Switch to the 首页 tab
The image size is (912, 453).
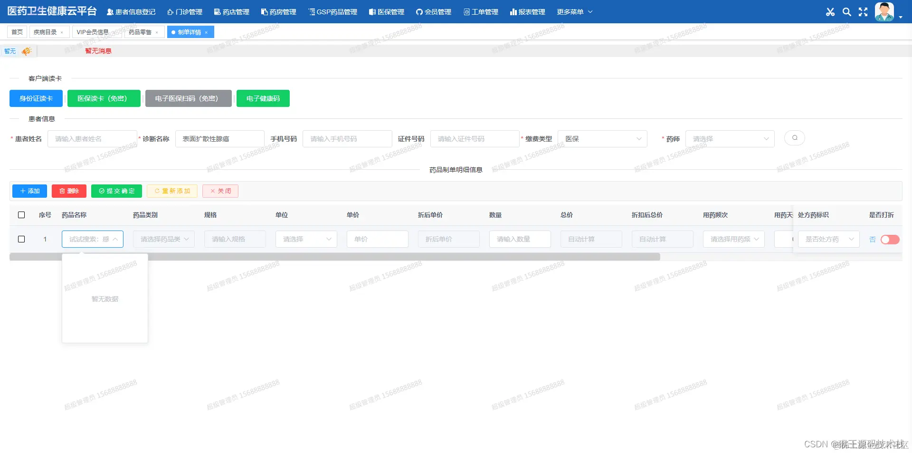(x=17, y=32)
